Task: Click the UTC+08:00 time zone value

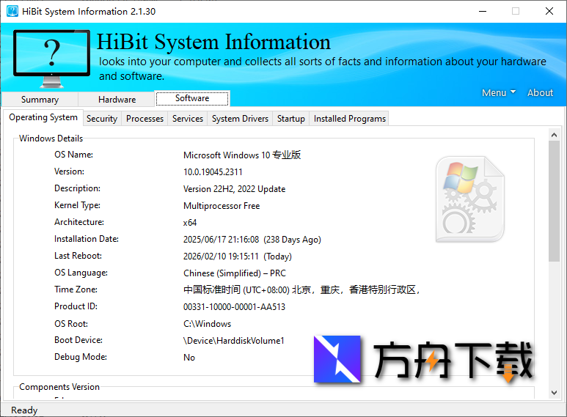Action: 301,289
